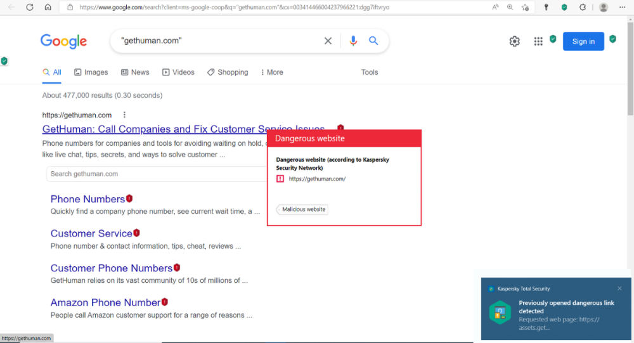Click red danger badge next to Phone Numbers

coord(129,198)
